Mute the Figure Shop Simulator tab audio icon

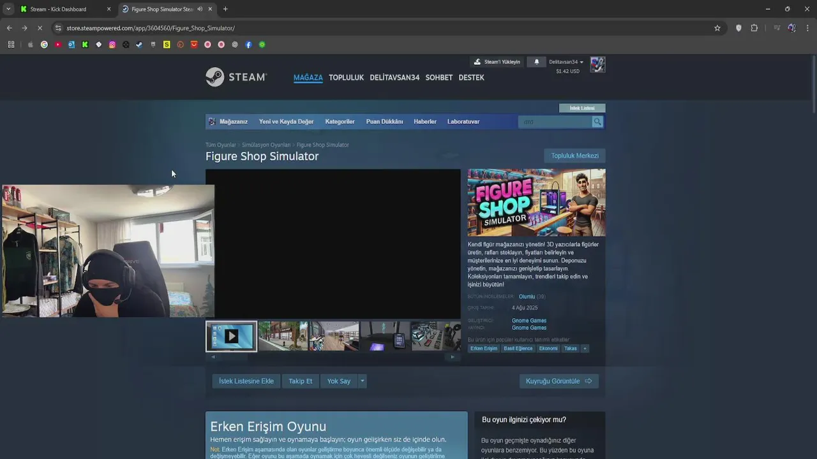tap(200, 9)
